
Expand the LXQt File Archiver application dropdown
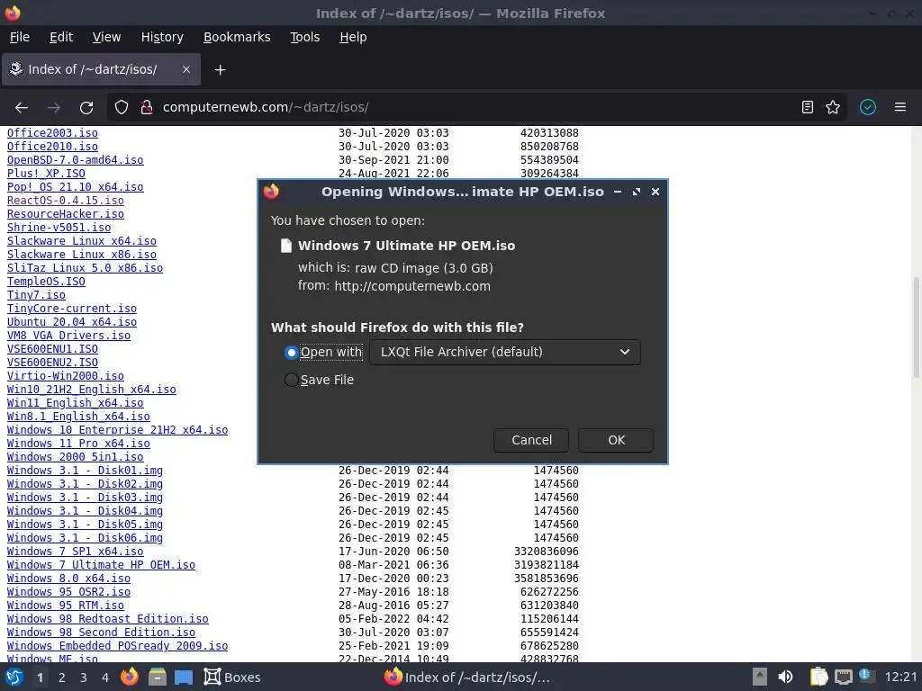tap(504, 352)
